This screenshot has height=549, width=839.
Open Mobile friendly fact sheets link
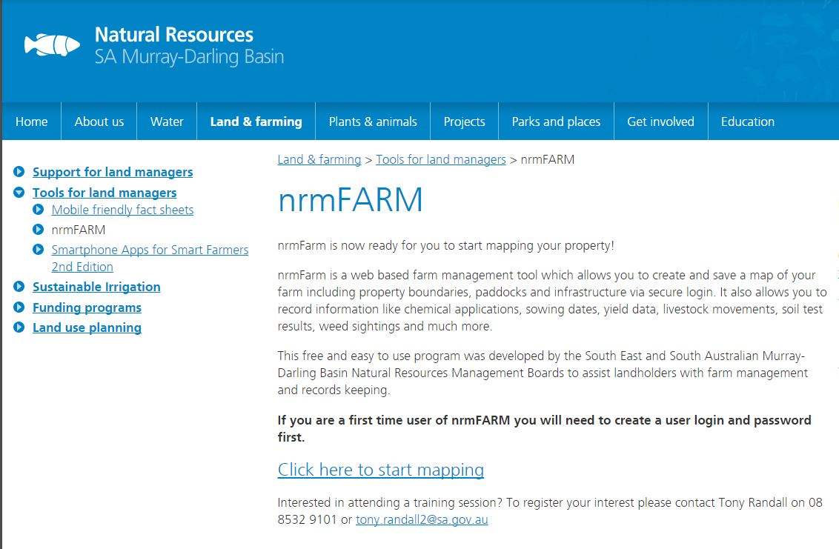pyautogui.click(x=122, y=210)
